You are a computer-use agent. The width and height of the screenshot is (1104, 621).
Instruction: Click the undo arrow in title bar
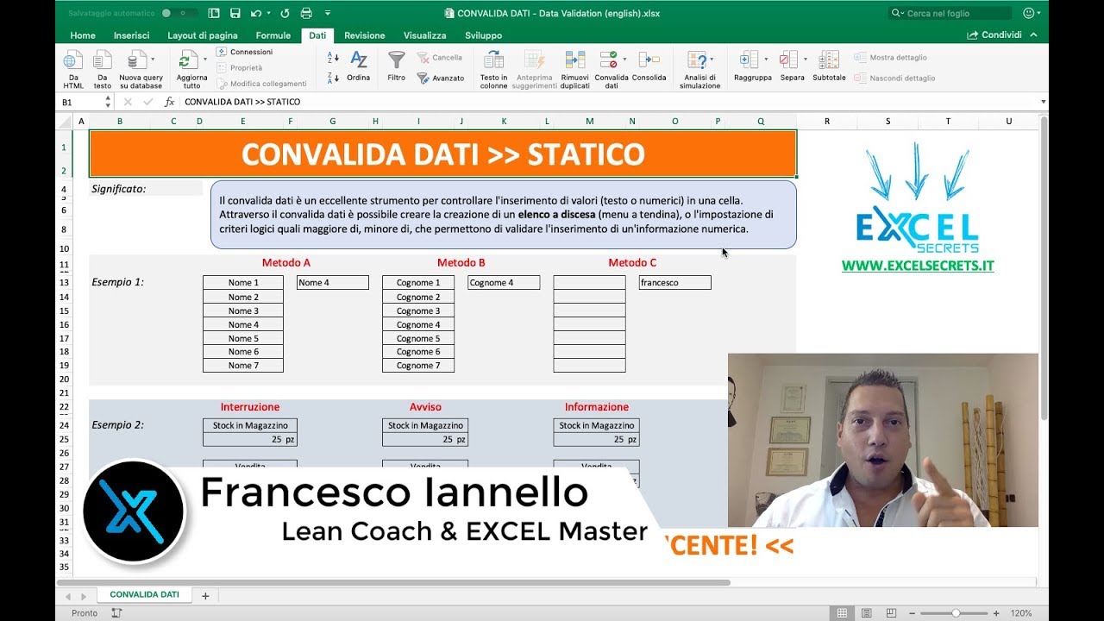tap(255, 13)
